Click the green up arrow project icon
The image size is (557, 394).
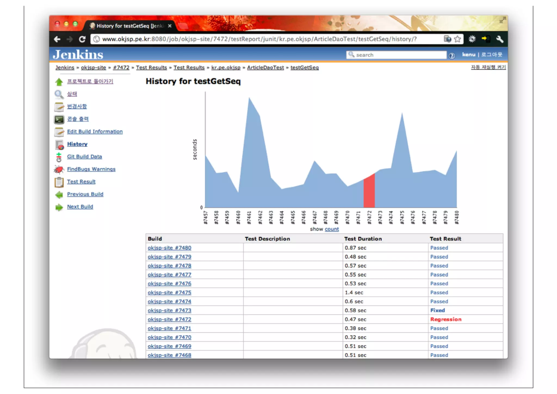tap(59, 82)
